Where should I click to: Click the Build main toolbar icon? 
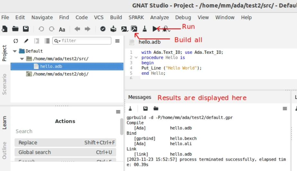click(x=124, y=29)
